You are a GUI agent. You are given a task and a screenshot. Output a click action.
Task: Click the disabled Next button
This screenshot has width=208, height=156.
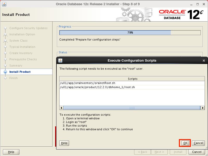[x=159, y=152]
